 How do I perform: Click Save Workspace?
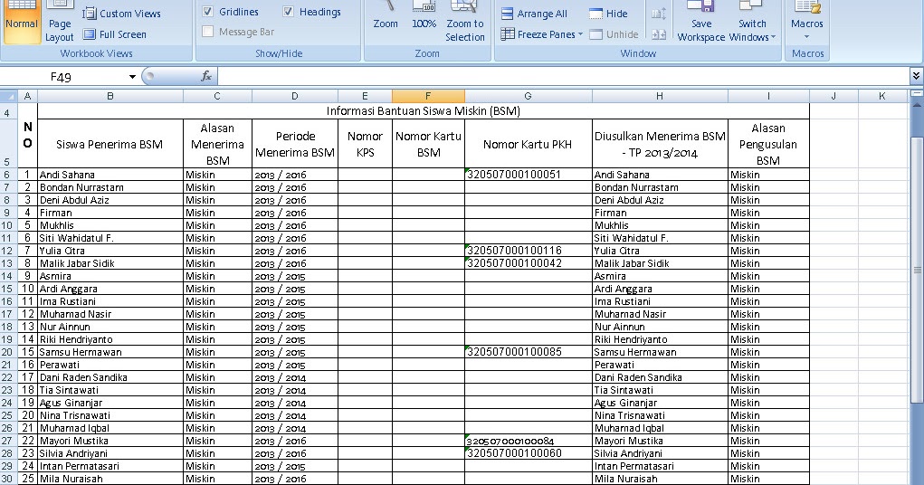(x=701, y=23)
